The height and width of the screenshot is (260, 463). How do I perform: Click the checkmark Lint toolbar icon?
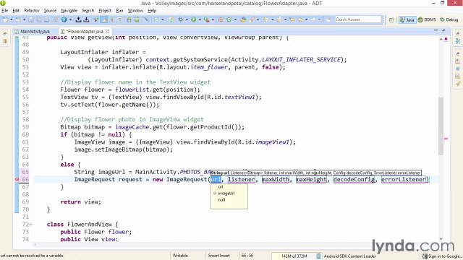point(156,19)
